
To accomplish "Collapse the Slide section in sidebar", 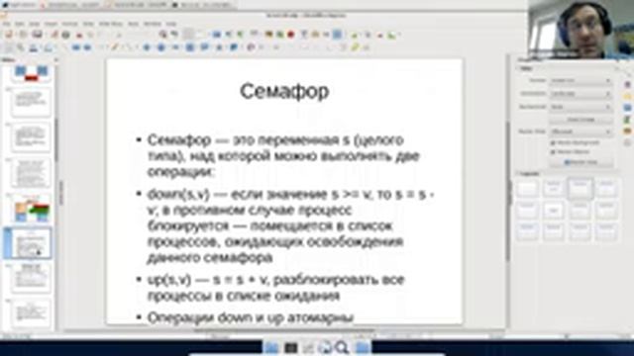I will tap(525, 68).
